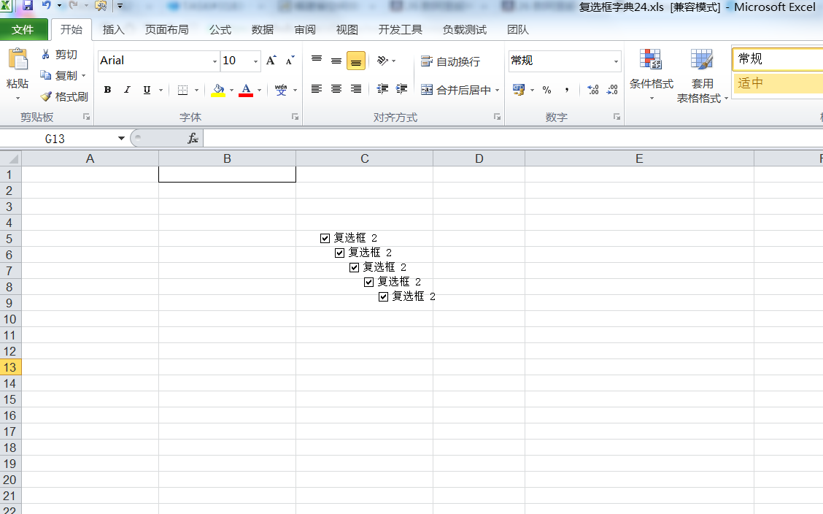The height and width of the screenshot is (514, 823).
Task: Open the Merge & Center dropdown arrow
Action: (x=497, y=90)
